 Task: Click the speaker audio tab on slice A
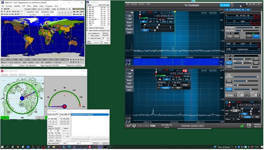tap(144, 22)
